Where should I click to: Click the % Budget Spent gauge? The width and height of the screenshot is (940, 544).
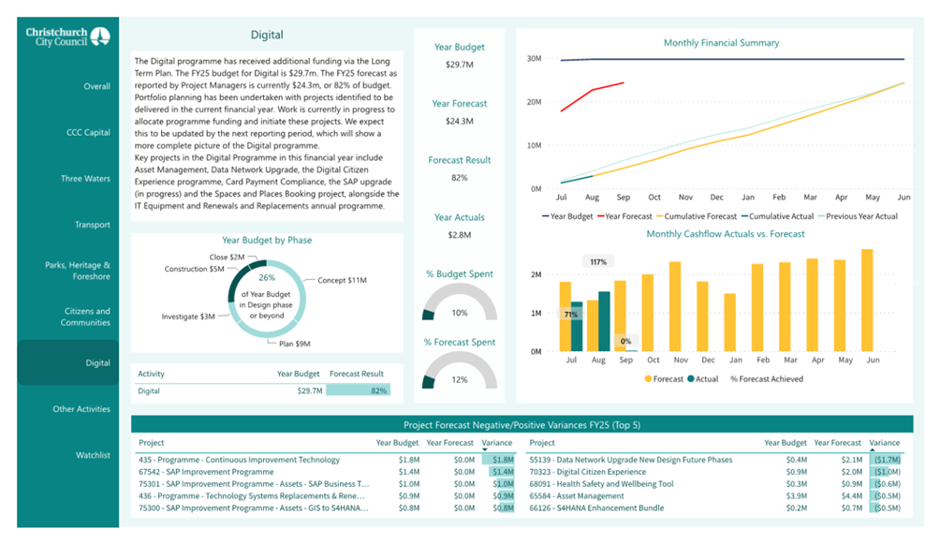tap(460, 301)
